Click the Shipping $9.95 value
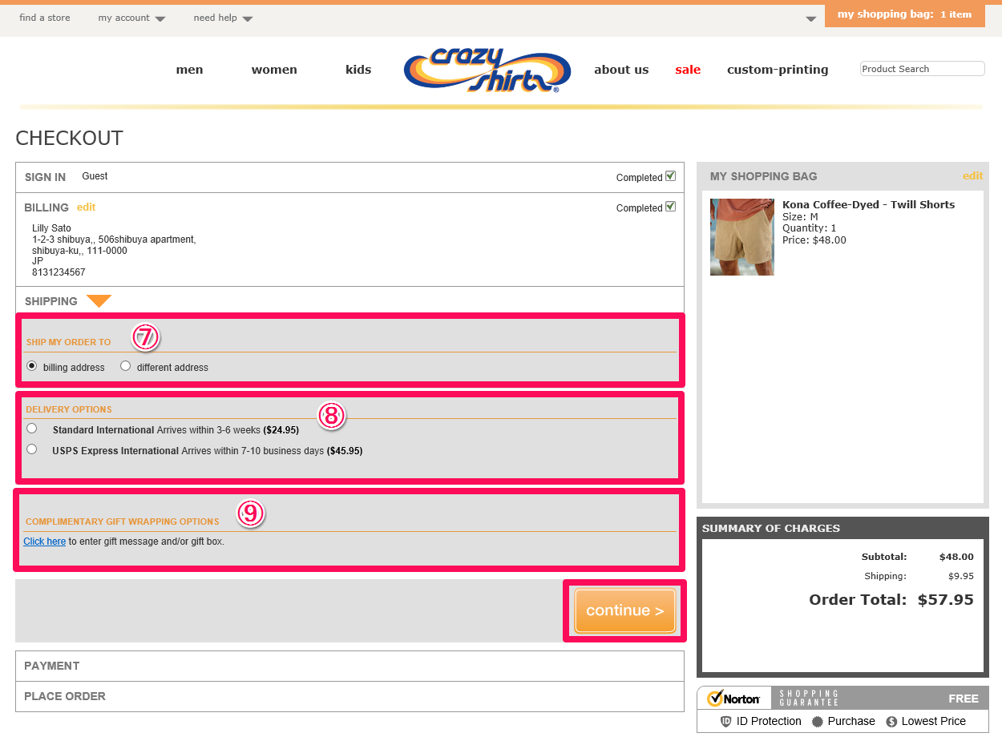 pyautogui.click(x=960, y=576)
